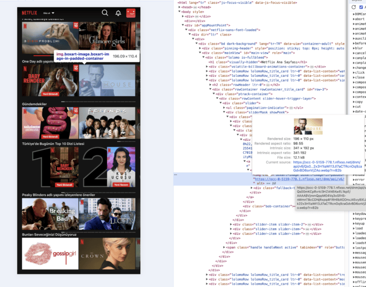Click the 'Gündemdekiler' row heading

34,104
